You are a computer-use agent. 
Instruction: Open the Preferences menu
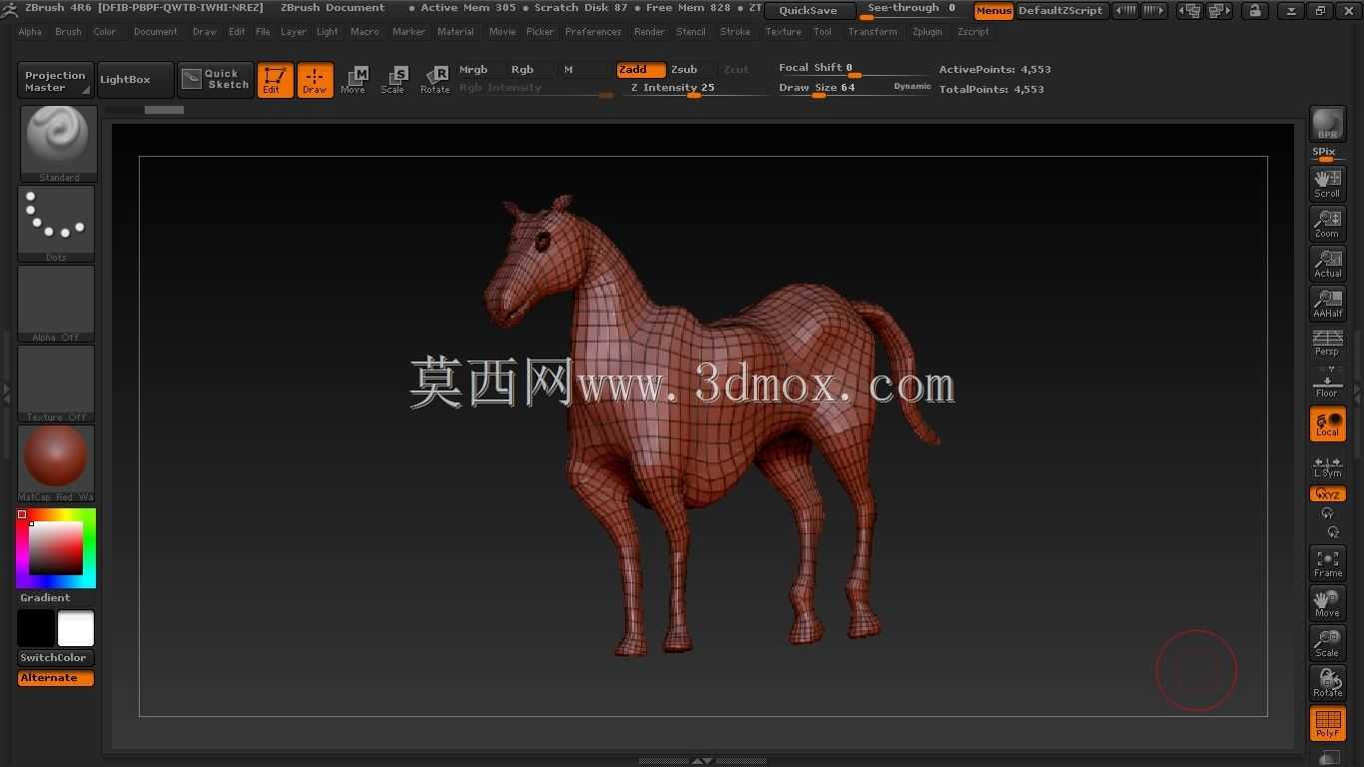(593, 32)
